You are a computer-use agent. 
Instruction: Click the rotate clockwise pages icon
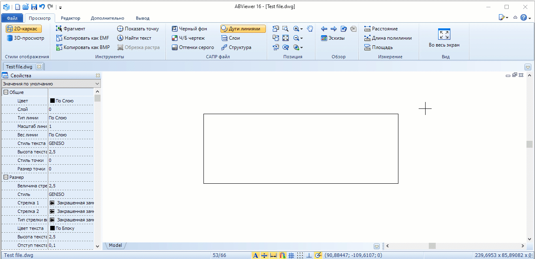[276, 38]
